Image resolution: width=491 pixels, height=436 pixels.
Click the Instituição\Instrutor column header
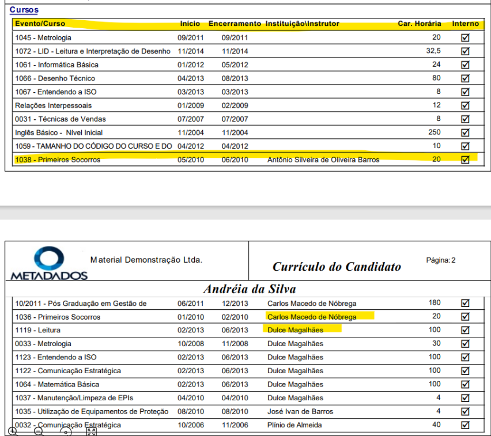coord(302,24)
